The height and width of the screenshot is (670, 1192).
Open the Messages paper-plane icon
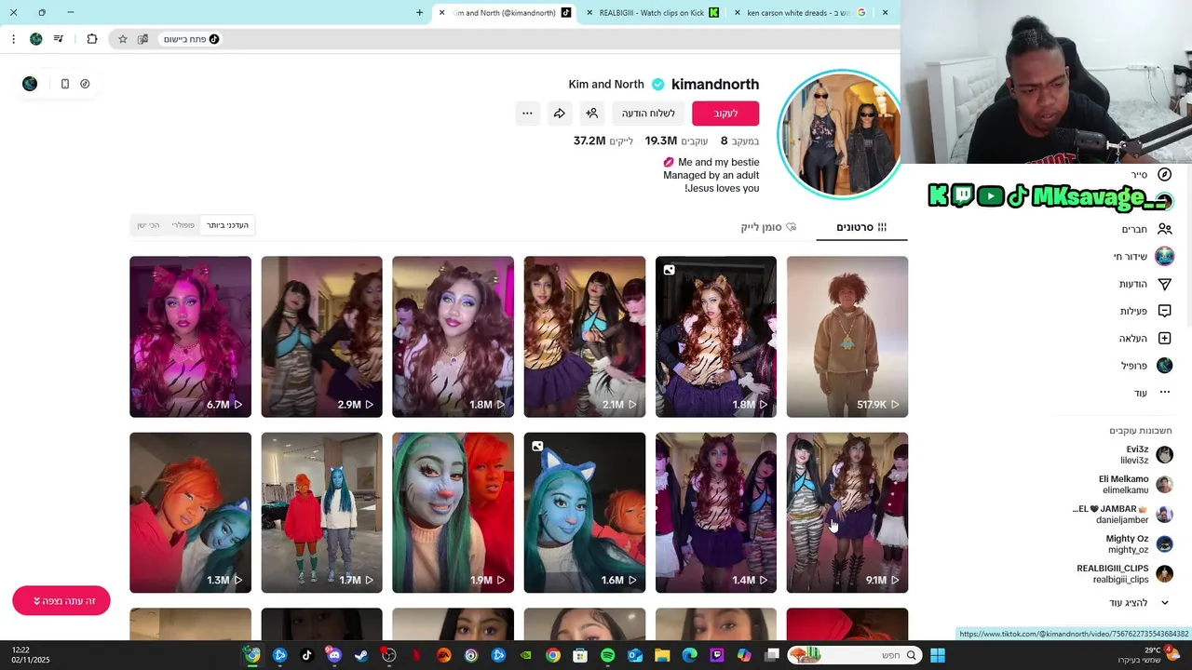1164,284
